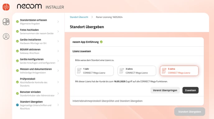Click blue status icon beside Standort übergeben step

tap(17, 105)
